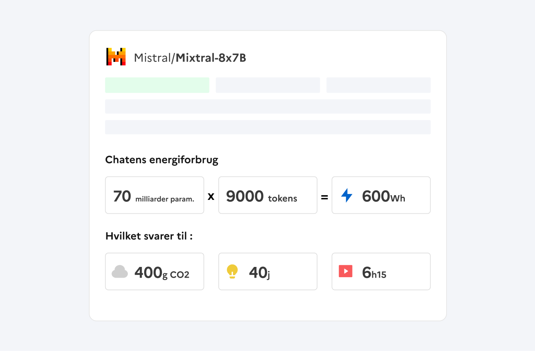Click the grey cloud CO2 icon
535x351 pixels.
[x=120, y=272]
